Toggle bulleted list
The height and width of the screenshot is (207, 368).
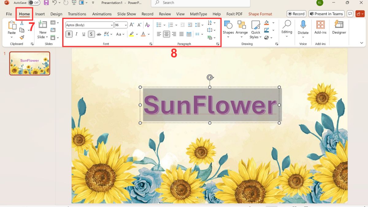pos(159,25)
